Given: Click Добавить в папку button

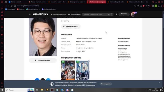Looking at the screenshot, I should click(43, 60).
